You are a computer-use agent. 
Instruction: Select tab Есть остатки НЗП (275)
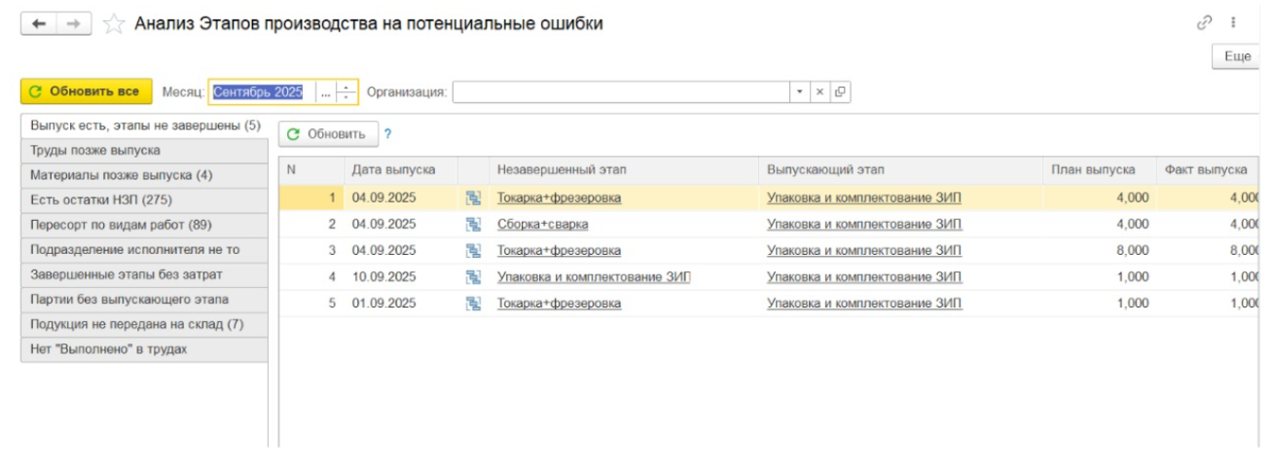point(144,199)
